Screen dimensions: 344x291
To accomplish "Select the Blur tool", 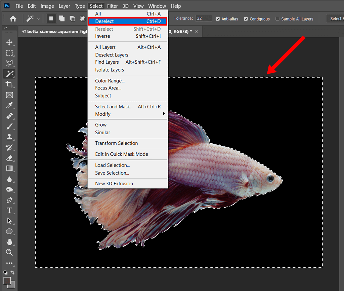I will click(9, 179).
